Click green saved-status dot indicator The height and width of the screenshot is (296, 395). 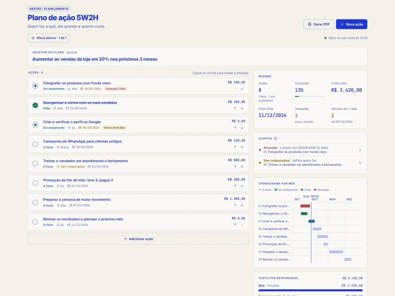point(326,38)
